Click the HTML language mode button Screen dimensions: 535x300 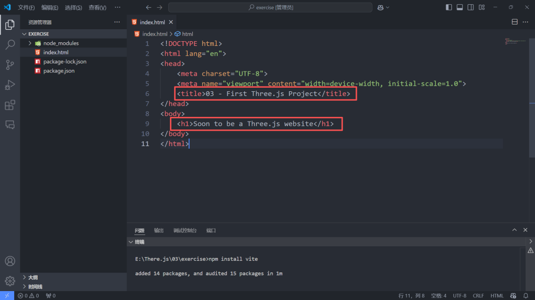click(x=497, y=296)
